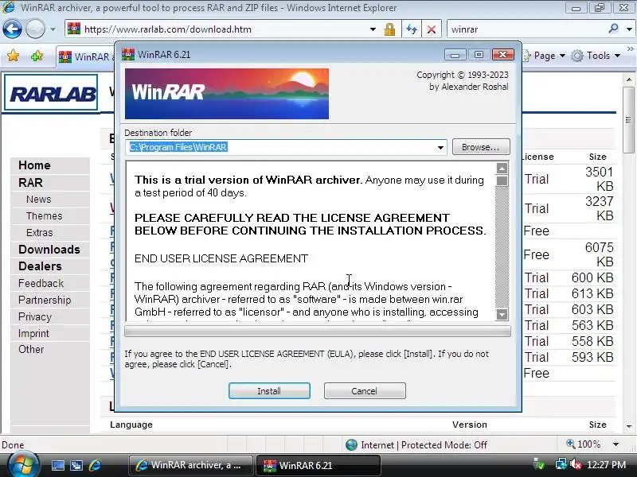Launch Internet Explorer from quick launch
Image resolution: width=637 pixels, height=477 pixels.
95,465
